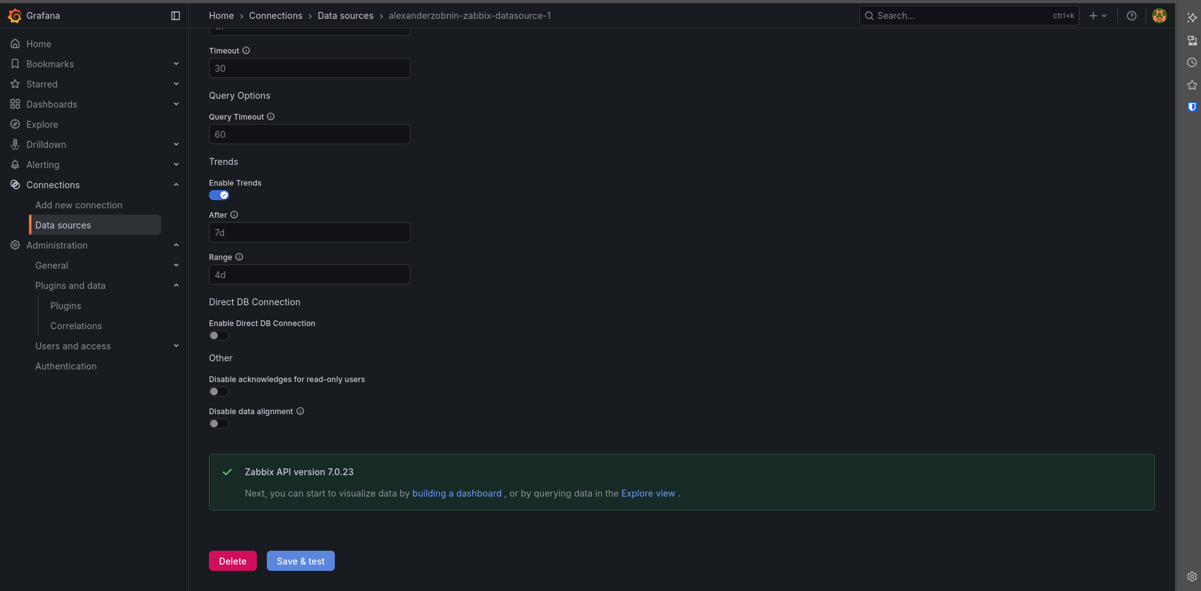Click info icon next to Range
The height and width of the screenshot is (591, 1201).
coord(239,257)
